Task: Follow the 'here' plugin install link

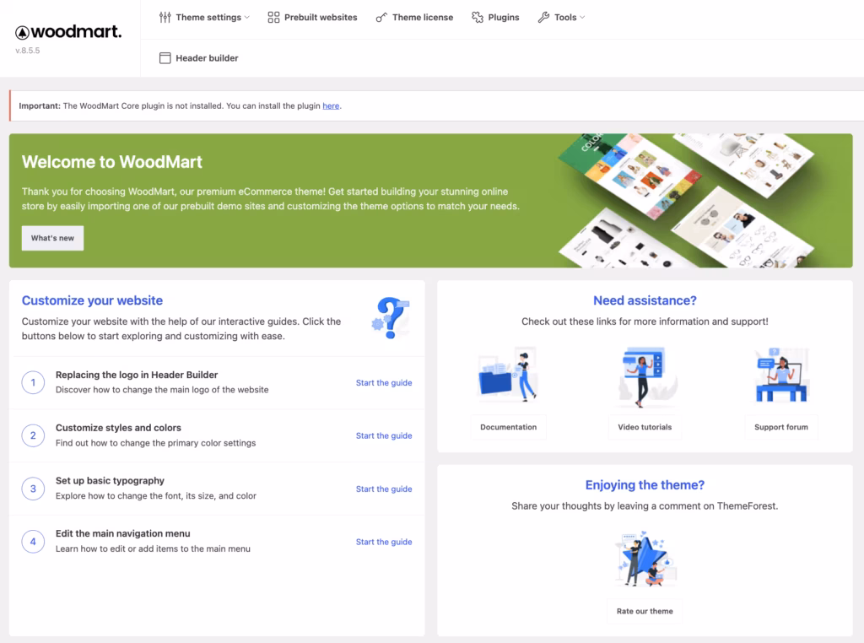Action: coord(331,105)
